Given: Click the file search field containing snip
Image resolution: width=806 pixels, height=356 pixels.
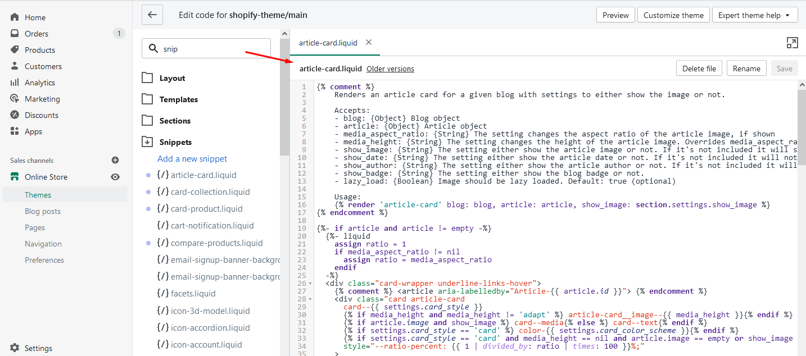Looking at the screenshot, I should (x=206, y=49).
